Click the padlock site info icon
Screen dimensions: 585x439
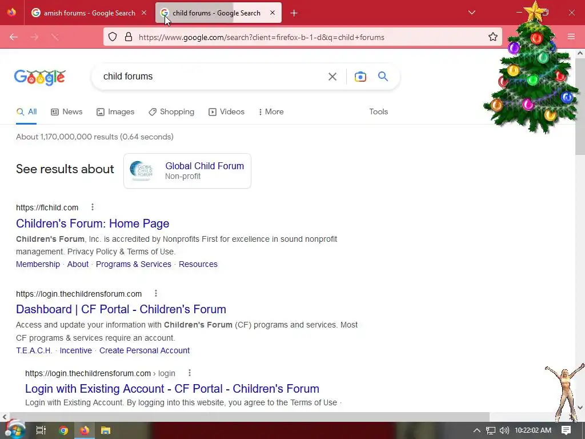(x=129, y=37)
